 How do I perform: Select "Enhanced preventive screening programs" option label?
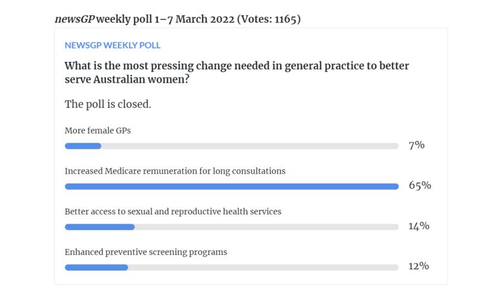pyautogui.click(x=146, y=252)
